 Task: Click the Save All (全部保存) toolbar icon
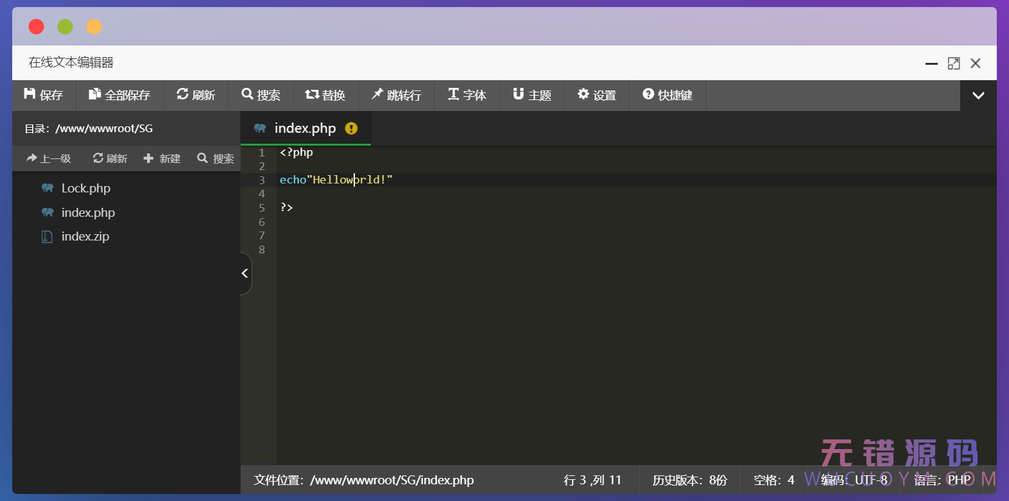[94, 94]
